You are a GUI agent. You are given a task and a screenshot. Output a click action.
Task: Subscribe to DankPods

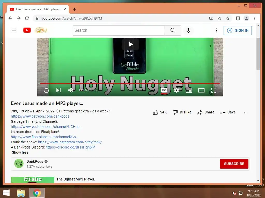[x=234, y=164]
